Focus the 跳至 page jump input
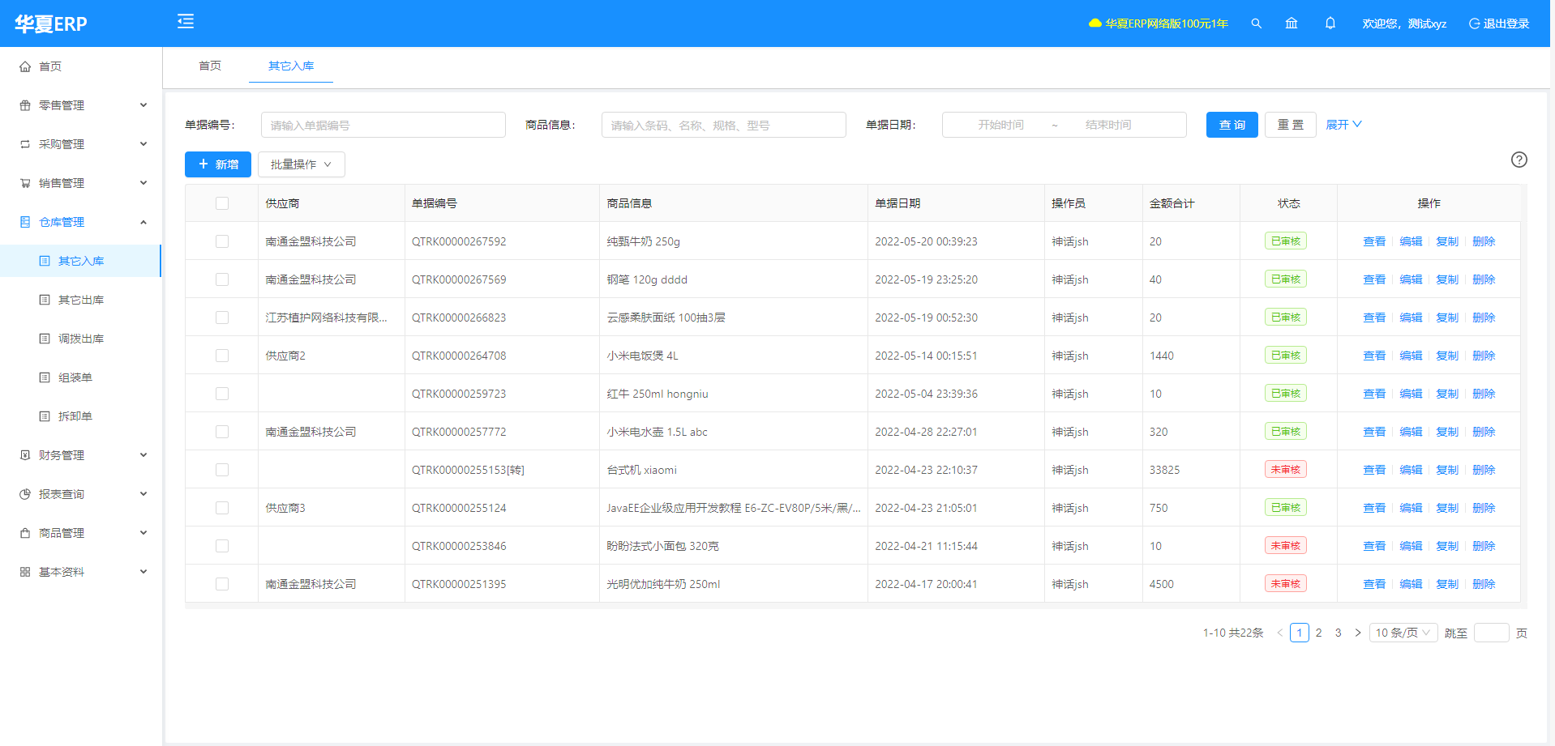 pos(1492,633)
